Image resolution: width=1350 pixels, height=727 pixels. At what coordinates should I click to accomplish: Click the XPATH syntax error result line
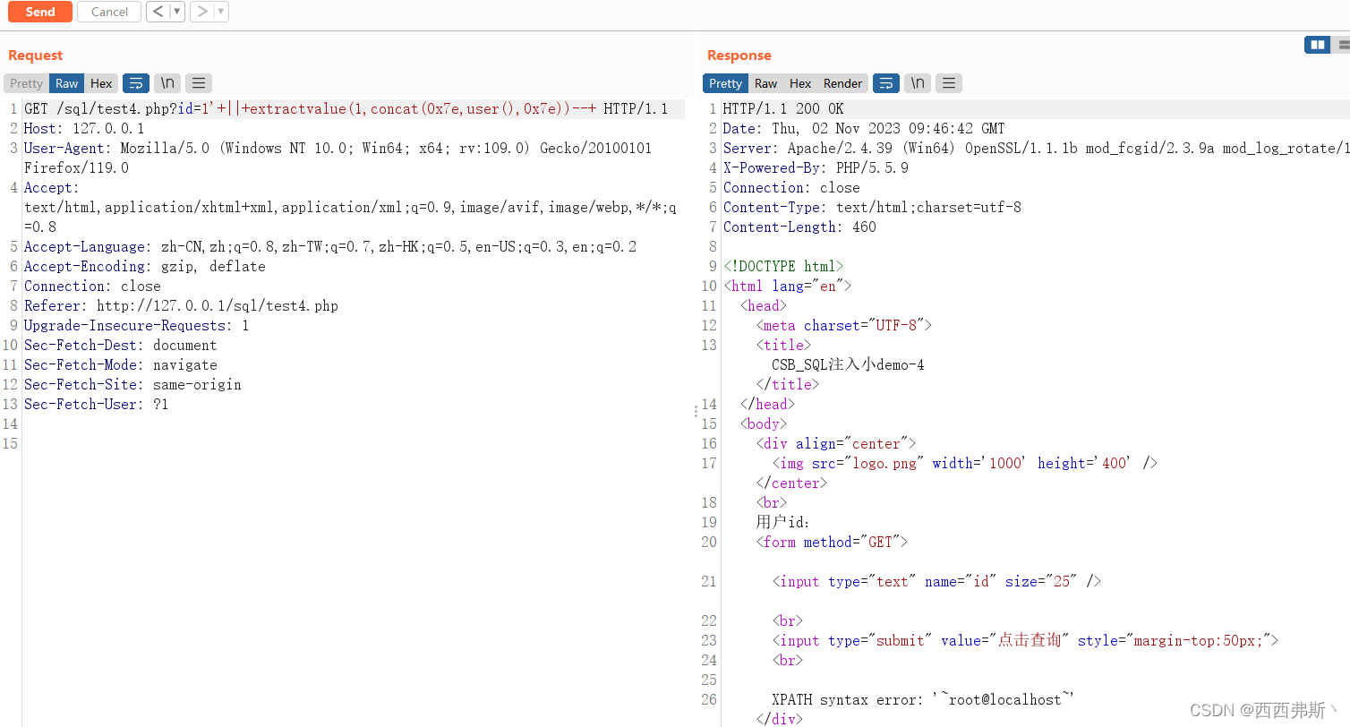pyautogui.click(x=923, y=700)
